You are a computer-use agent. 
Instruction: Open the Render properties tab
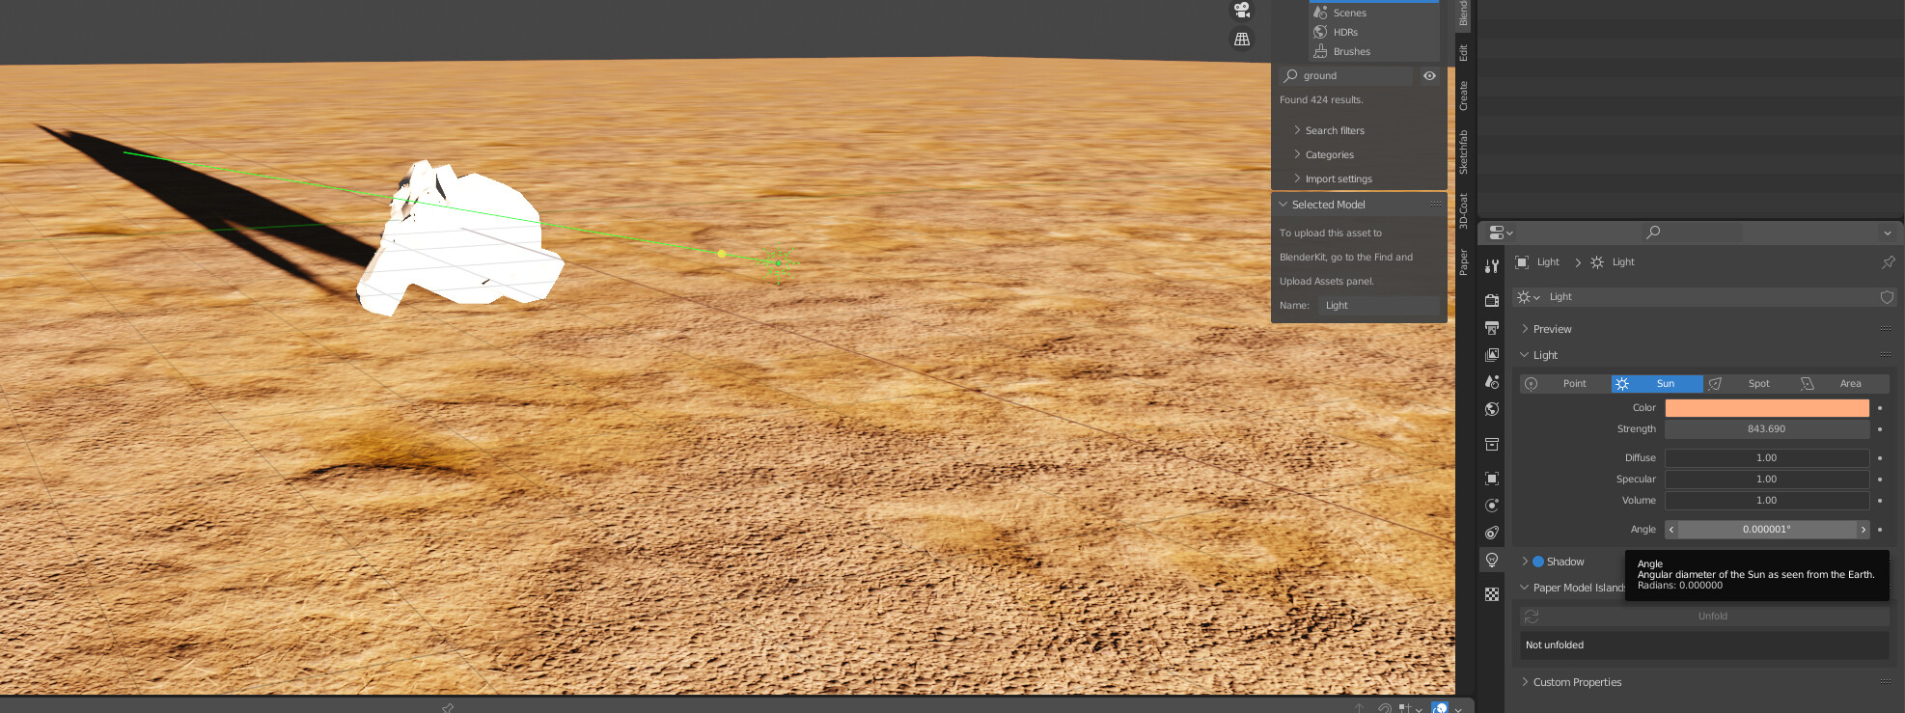[x=1492, y=300]
